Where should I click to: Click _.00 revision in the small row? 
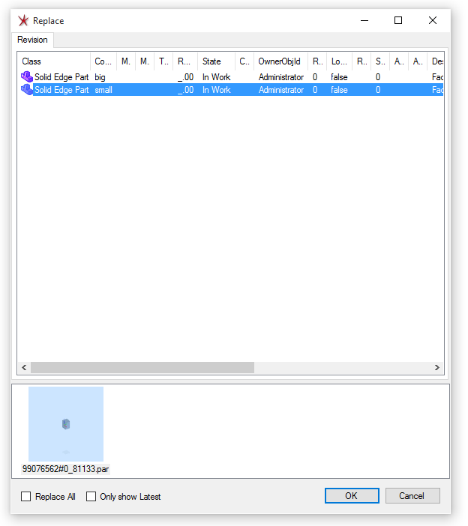186,90
